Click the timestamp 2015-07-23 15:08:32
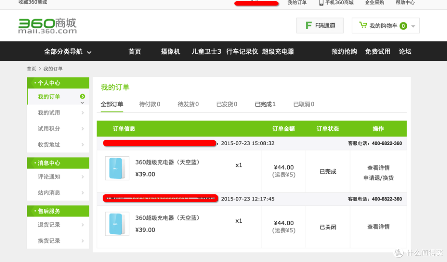The image size is (447, 262). point(248,143)
